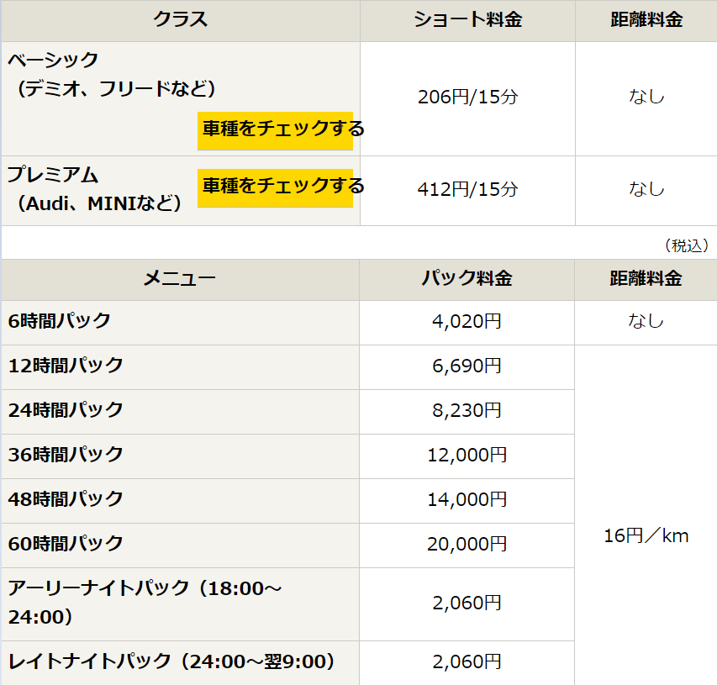Click the レイトナイトパック (24:00～翌9:00) label
This screenshot has height=685, width=717.
pos(171,661)
